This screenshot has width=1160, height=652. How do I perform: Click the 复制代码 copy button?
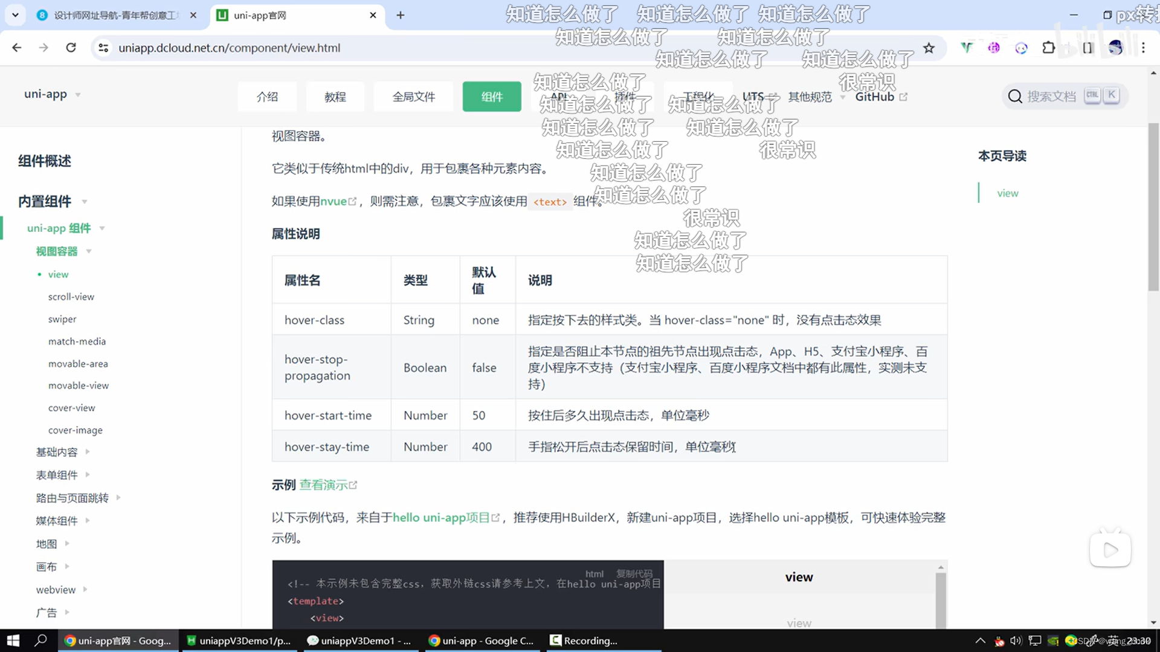pos(634,574)
